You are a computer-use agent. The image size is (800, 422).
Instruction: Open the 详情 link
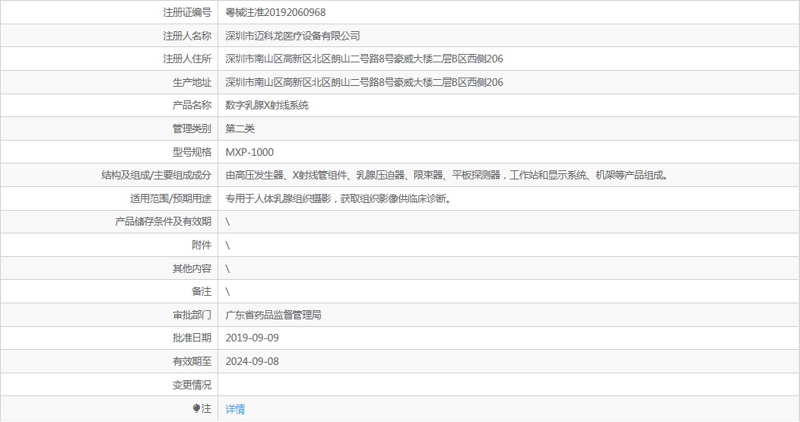tap(235, 409)
